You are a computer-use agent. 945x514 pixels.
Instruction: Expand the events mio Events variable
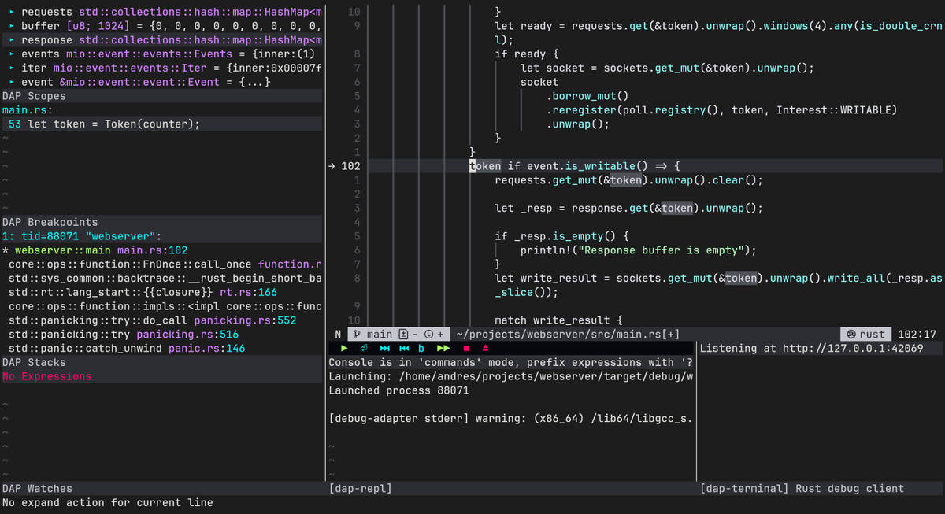[x=11, y=54]
